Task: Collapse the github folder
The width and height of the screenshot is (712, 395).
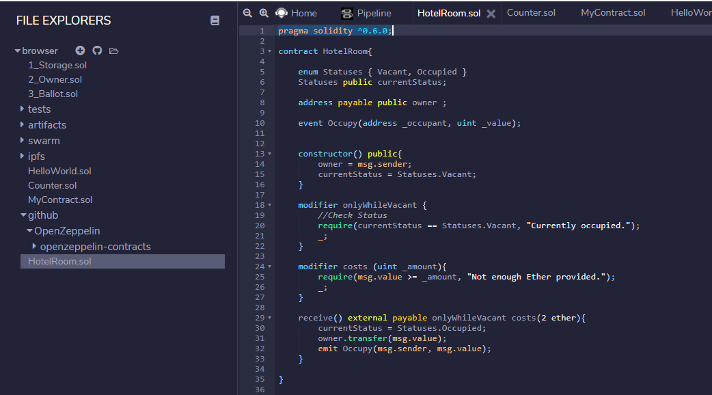Action: (x=24, y=215)
